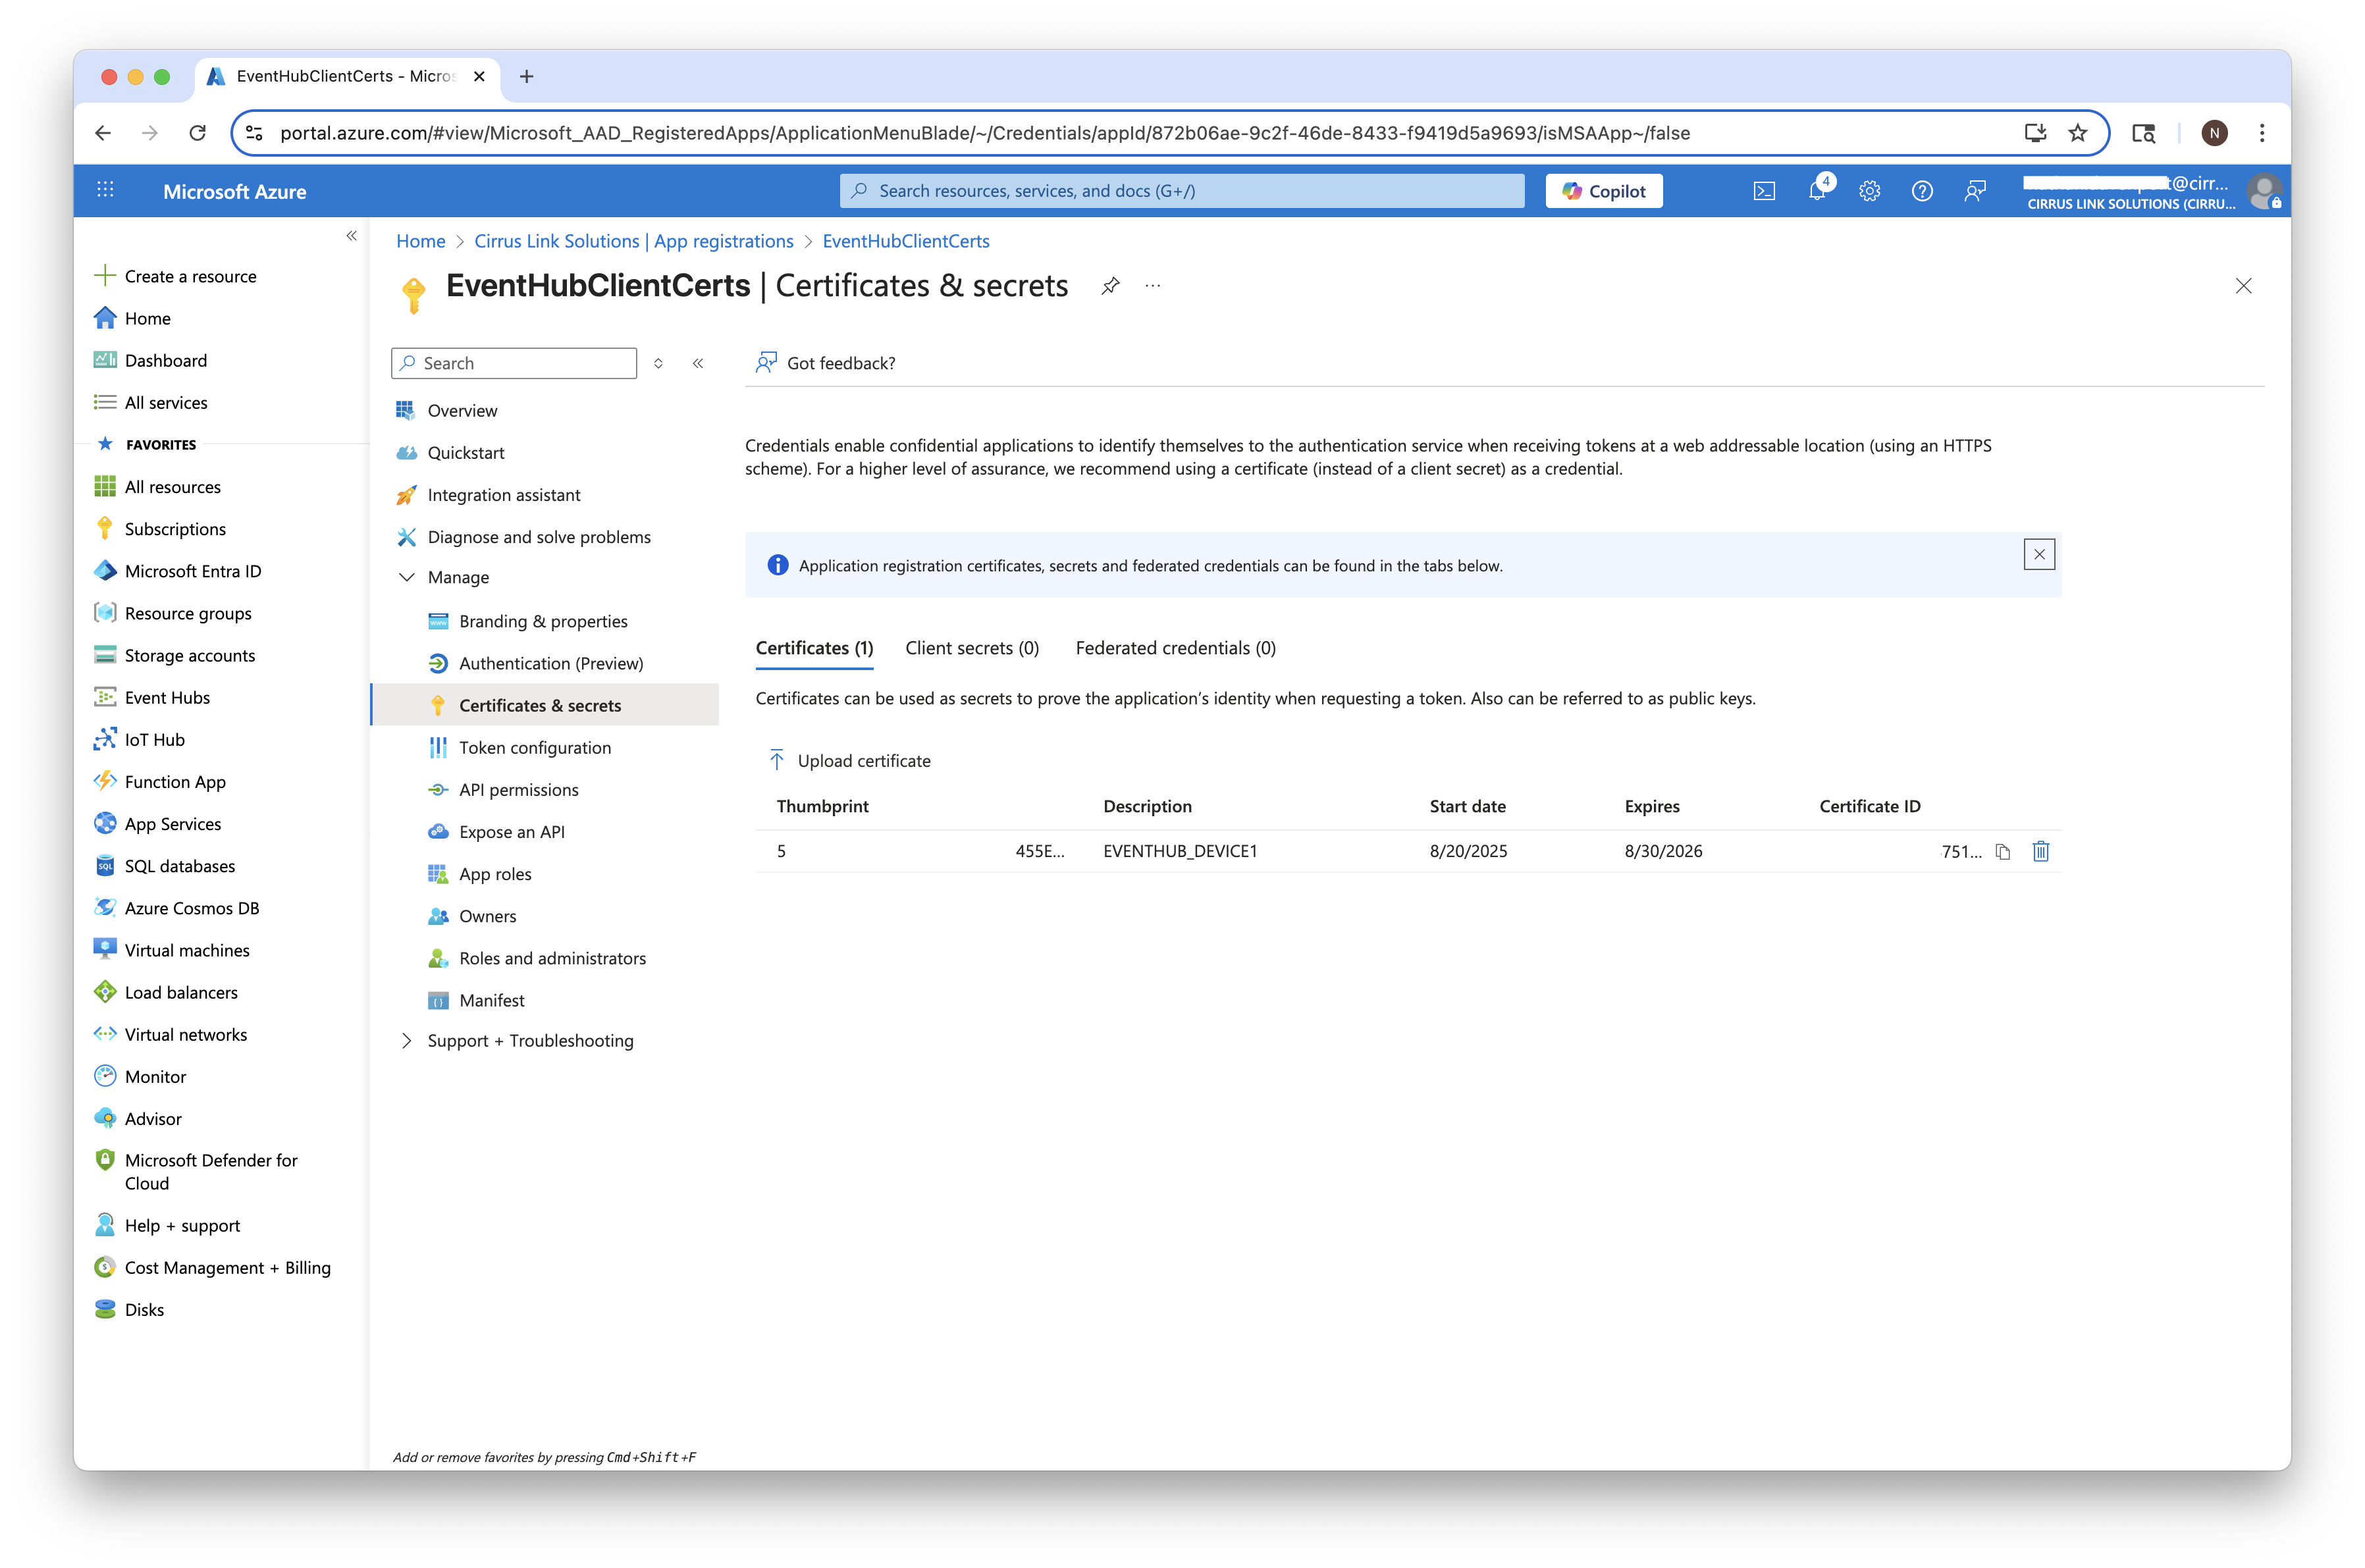Open Cost Management + Billing
This screenshot has height=1568, width=2365.
(x=227, y=1267)
